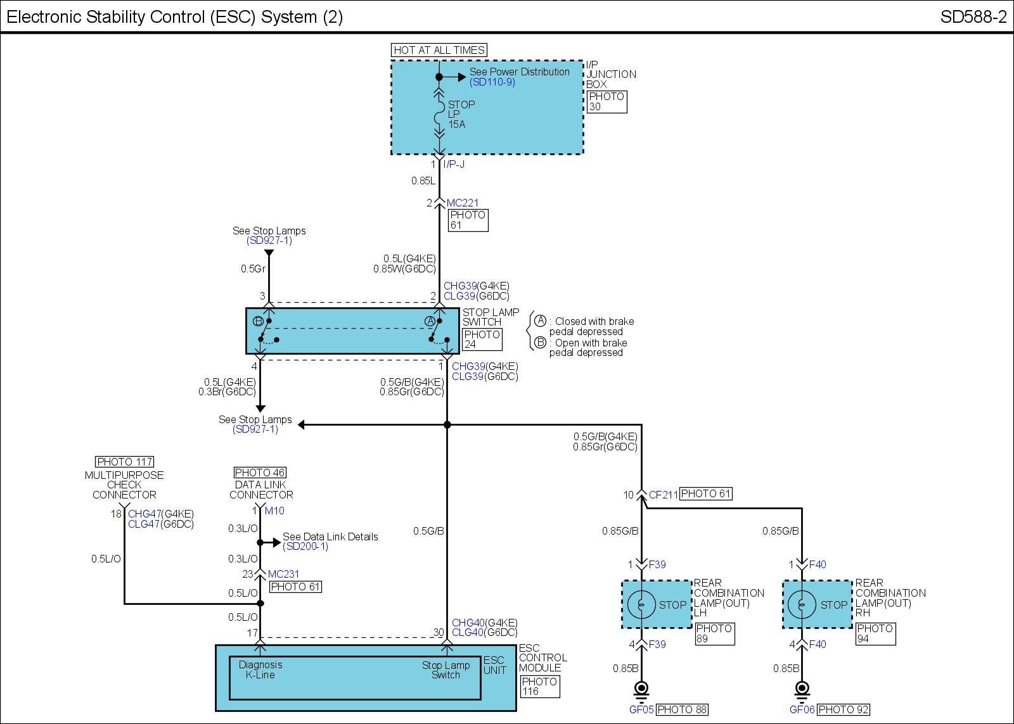Open the SD200-1 data link details reference

click(305, 547)
